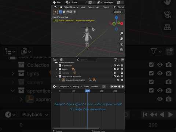The width and height of the screenshot is (176, 132).
Task: Click the mesh data icon beside apprentice navigator
Action: coord(94,80)
